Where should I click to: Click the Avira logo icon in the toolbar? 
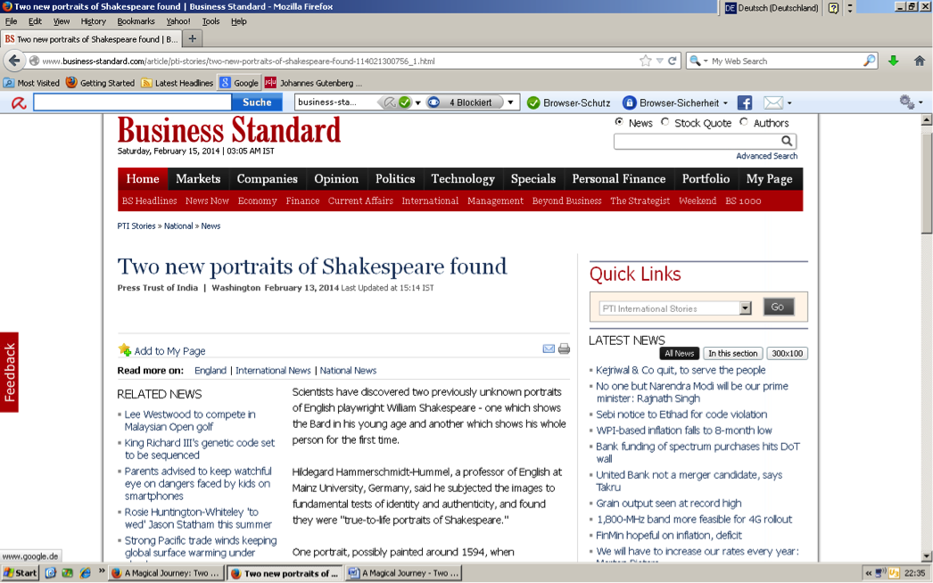pos(19,103)
